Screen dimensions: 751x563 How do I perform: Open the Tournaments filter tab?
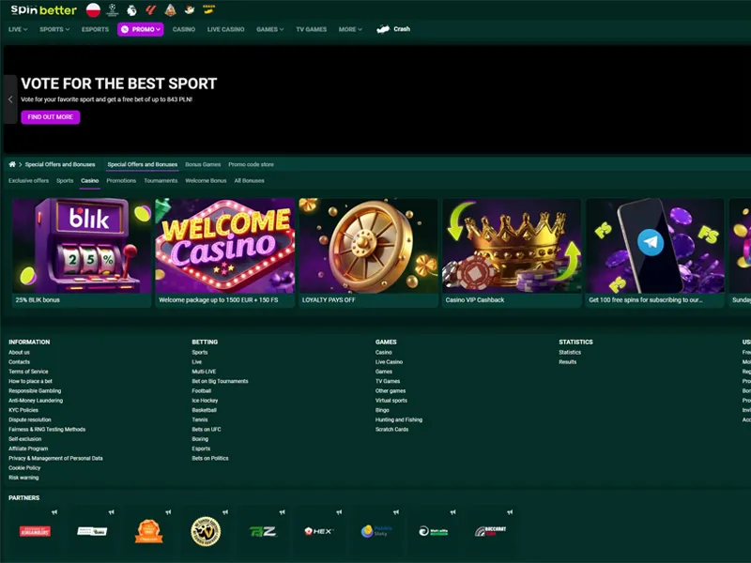(161, 180)
